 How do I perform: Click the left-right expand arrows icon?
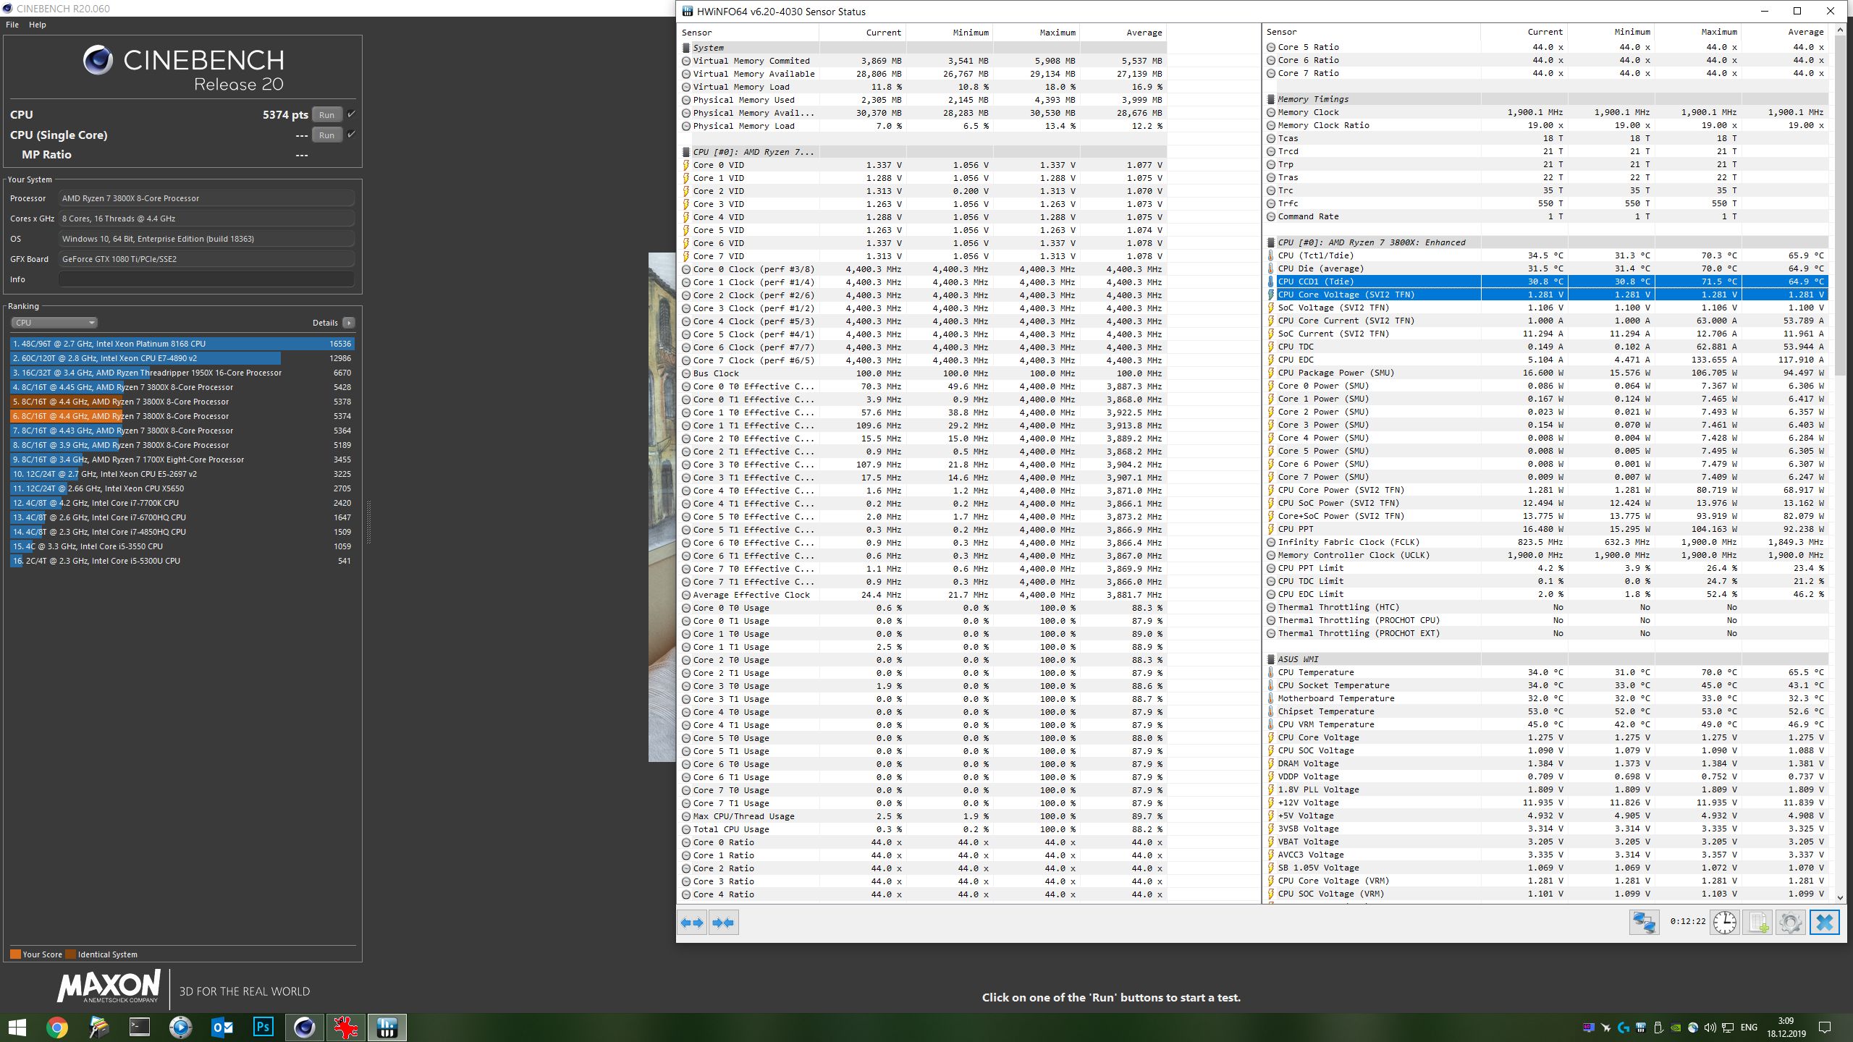692,923
